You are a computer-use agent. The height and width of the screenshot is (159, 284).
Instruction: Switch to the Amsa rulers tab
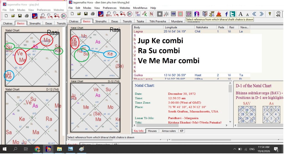169,131
